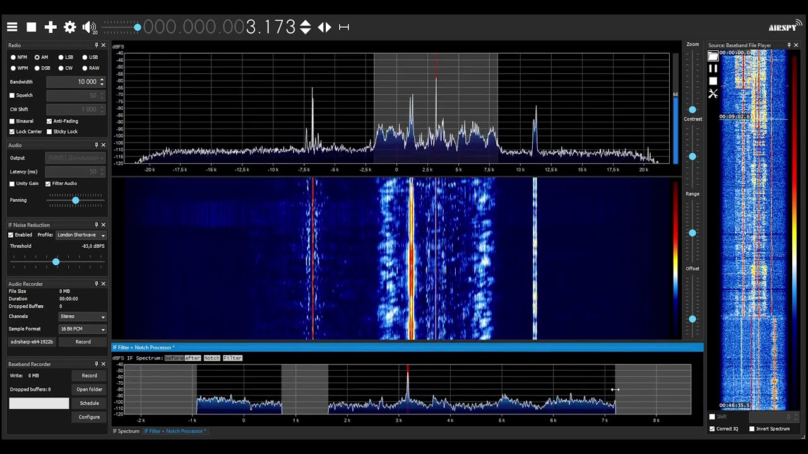Image resolution: width=808 pixels, height=454 pixels.
Task: Enable the Invert Spectrum checkbox
Action: [x=752, y=429]
